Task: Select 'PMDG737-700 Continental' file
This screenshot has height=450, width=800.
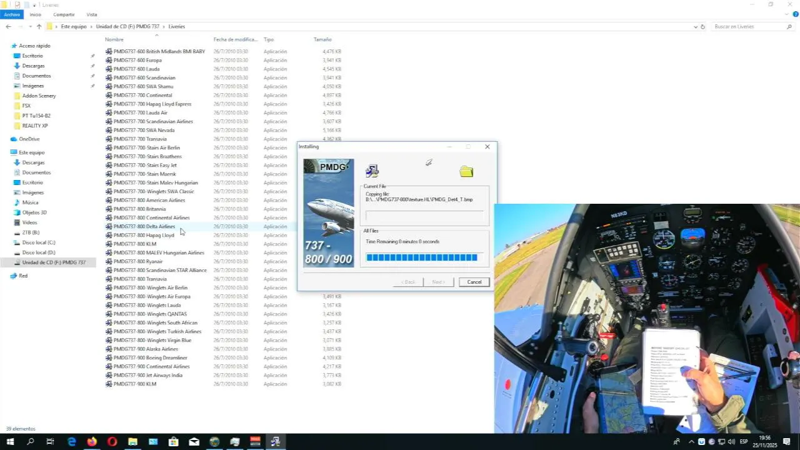Action: coord(142,95)
